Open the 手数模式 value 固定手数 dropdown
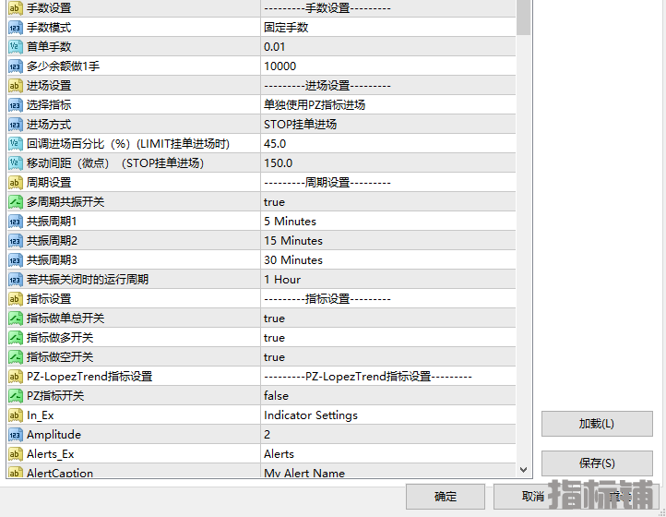Screen dimensions: 666x517 pyautogui.click(x=286, y=28)
